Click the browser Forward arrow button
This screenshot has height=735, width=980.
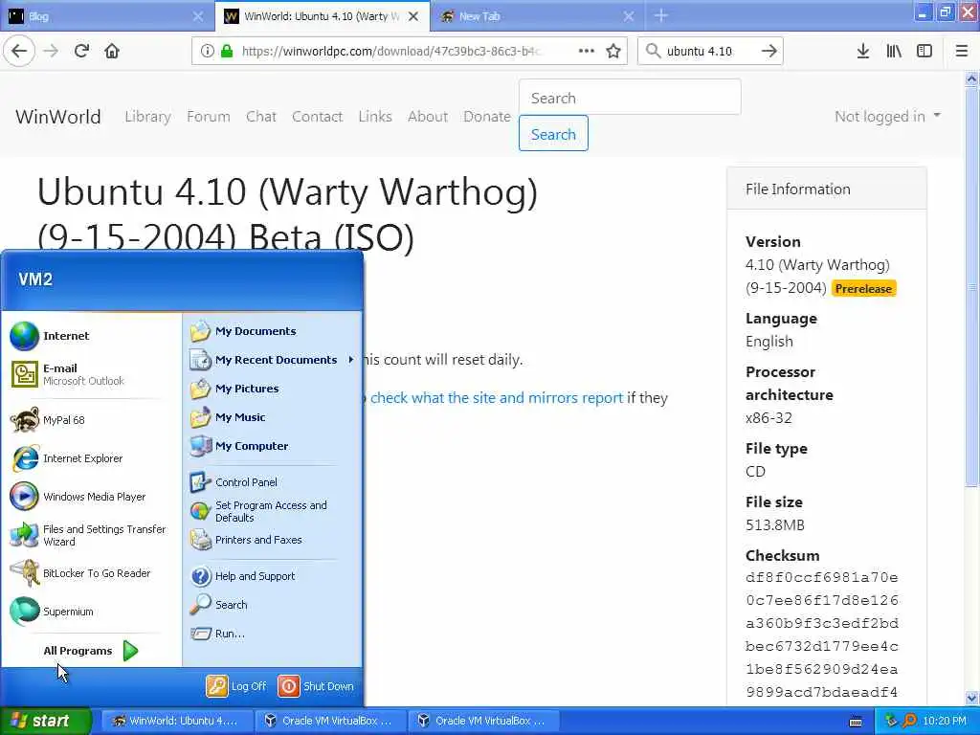tap(52, 51)
